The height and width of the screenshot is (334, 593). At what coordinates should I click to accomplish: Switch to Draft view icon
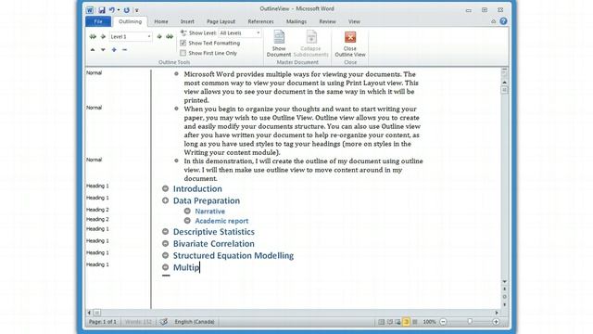414,322
